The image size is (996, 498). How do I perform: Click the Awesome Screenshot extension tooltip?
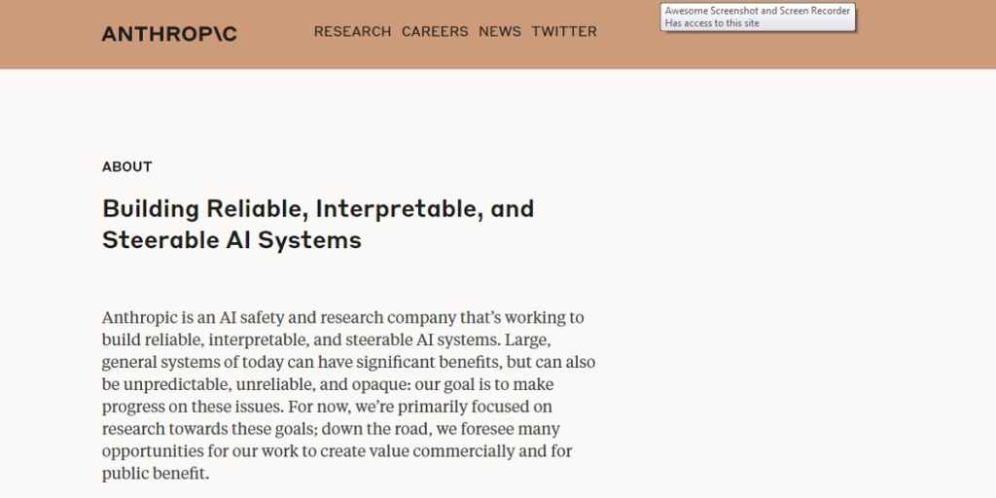click(758, 11)
